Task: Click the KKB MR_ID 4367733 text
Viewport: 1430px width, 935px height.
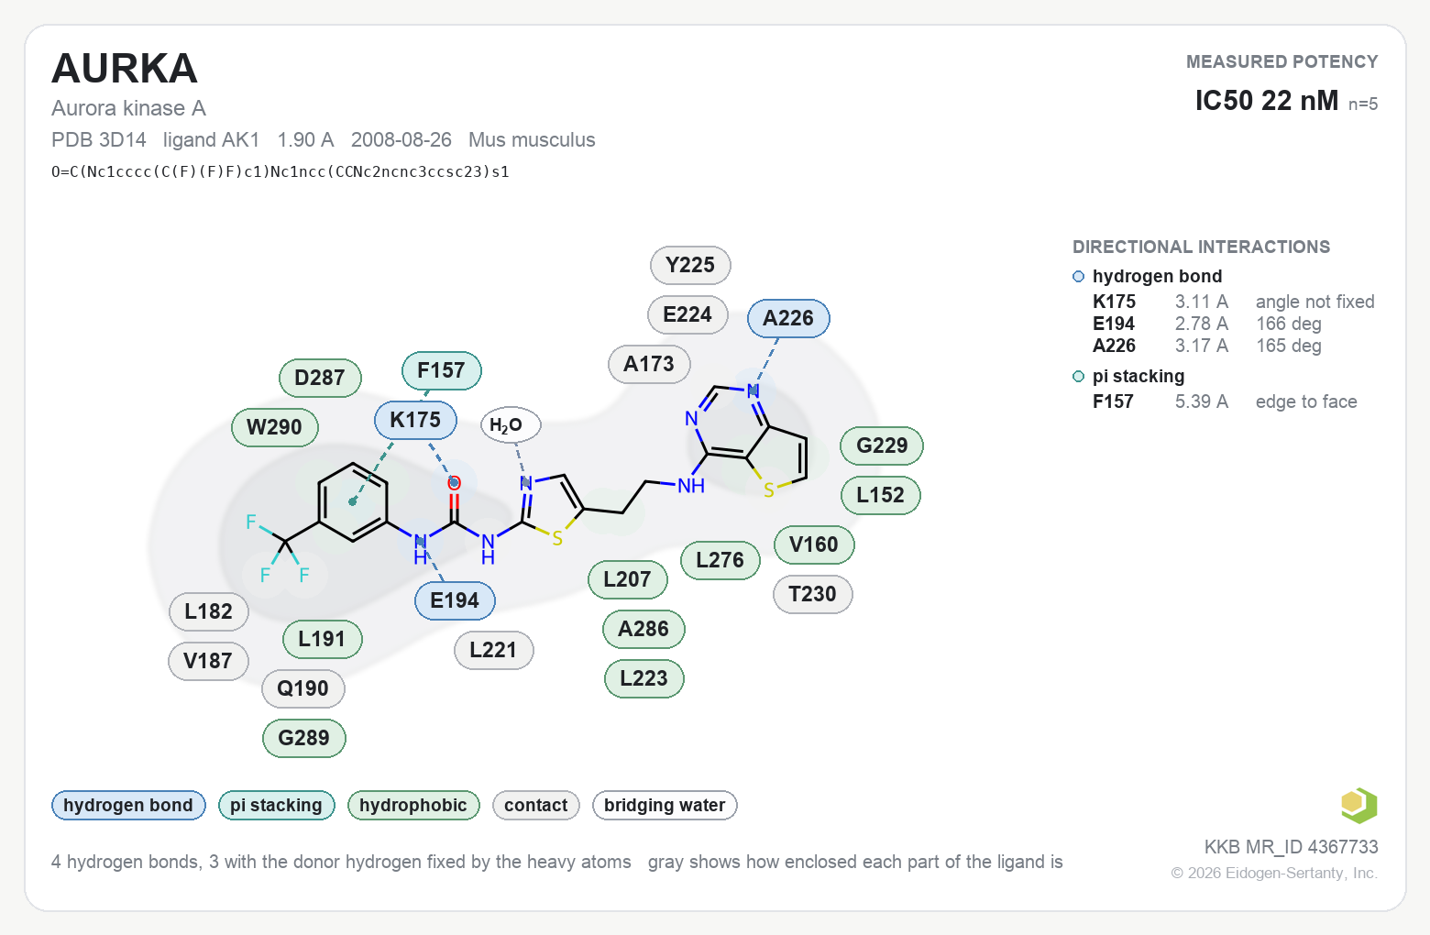Action: 1291,847
